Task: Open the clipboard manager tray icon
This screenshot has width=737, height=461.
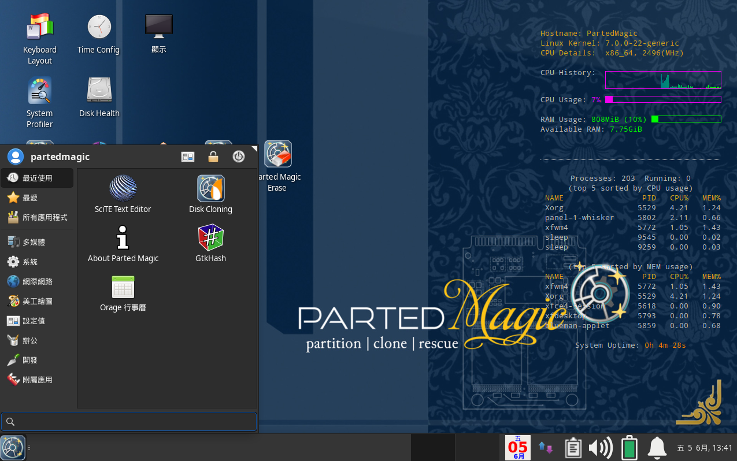Action: coord(573,448)
